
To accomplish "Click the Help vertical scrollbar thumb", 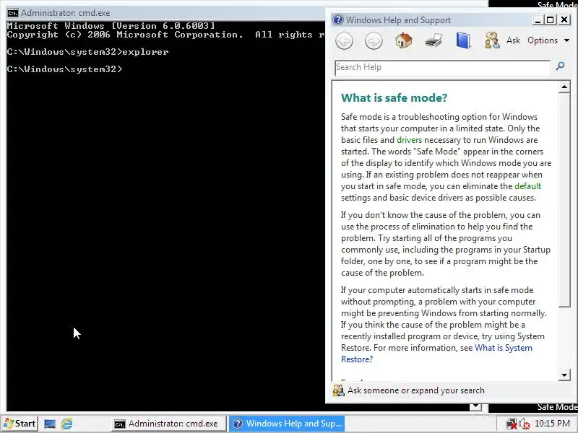I will 564,200.
